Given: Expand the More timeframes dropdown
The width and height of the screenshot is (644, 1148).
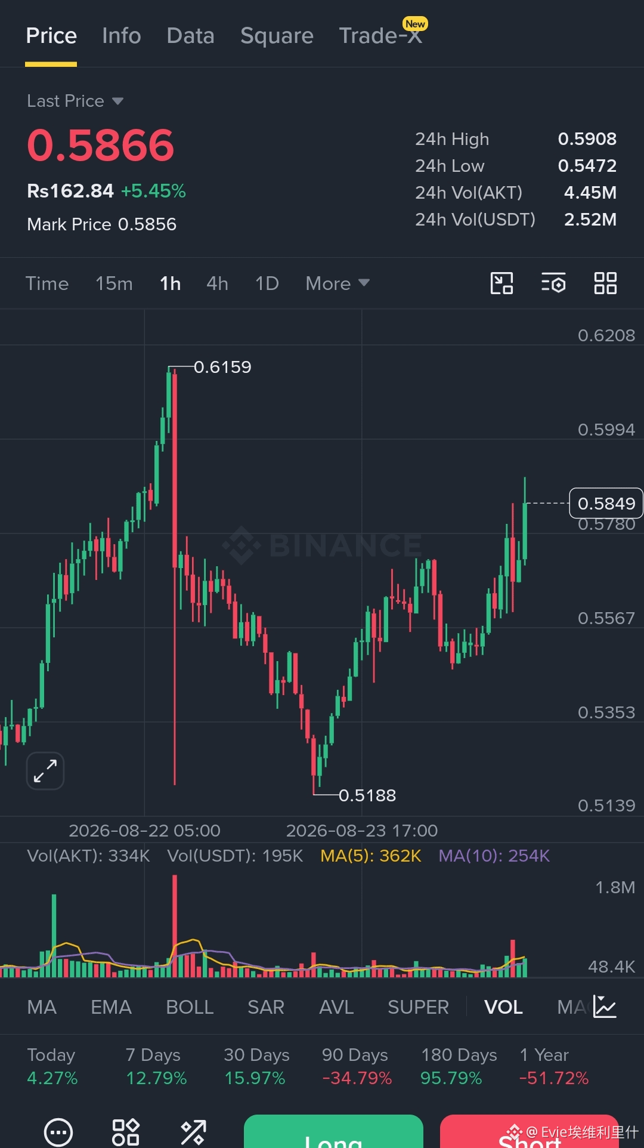Looking at the screenshot, I should point(338,283).
